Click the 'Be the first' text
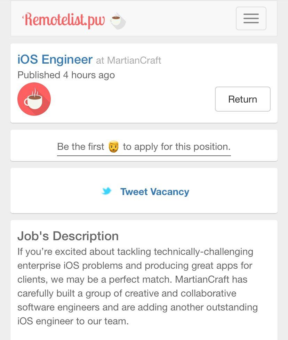 coord(81,147)
